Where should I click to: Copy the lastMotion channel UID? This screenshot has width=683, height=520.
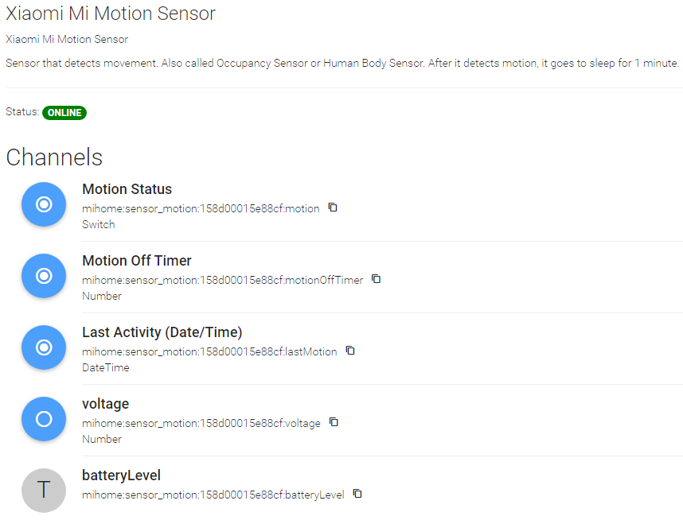(350, 351)
